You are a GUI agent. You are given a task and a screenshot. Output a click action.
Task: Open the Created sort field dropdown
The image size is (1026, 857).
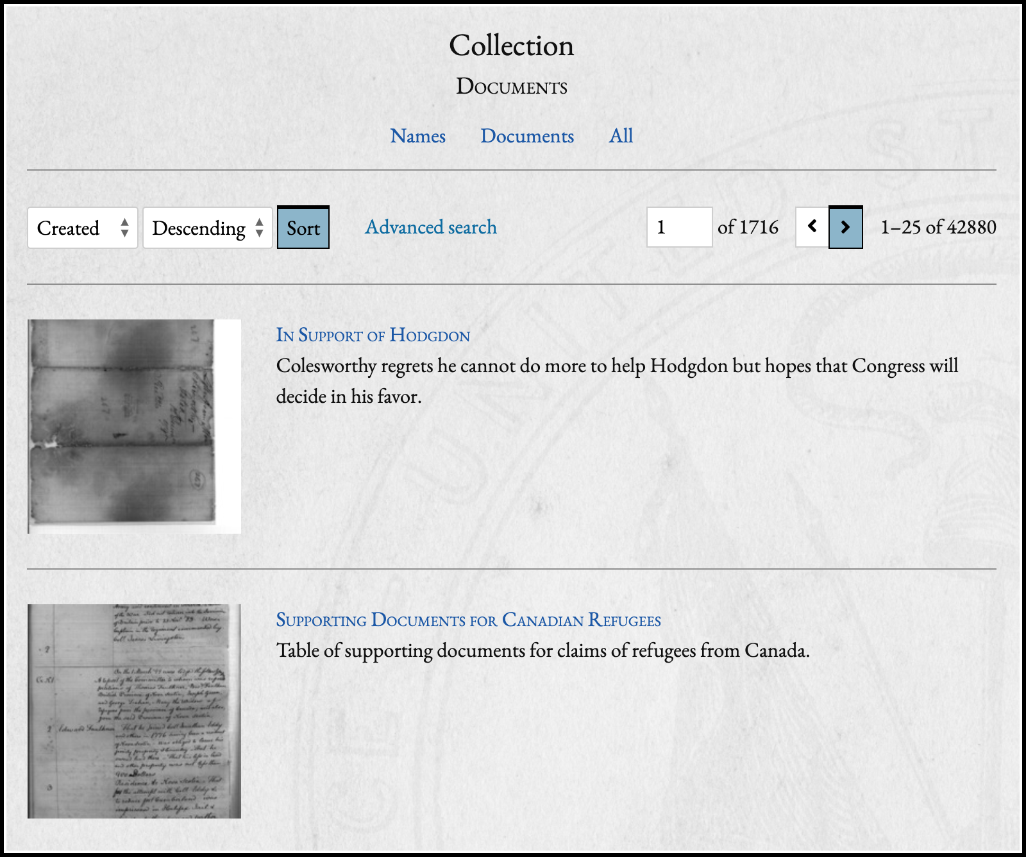[77, 228]
